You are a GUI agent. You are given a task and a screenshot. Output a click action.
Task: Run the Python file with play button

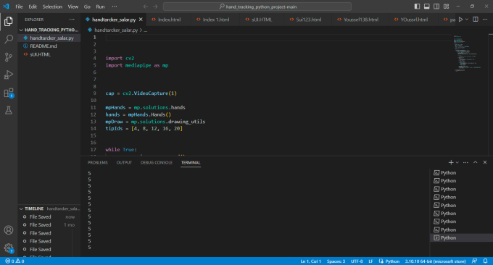coord(460,20)
